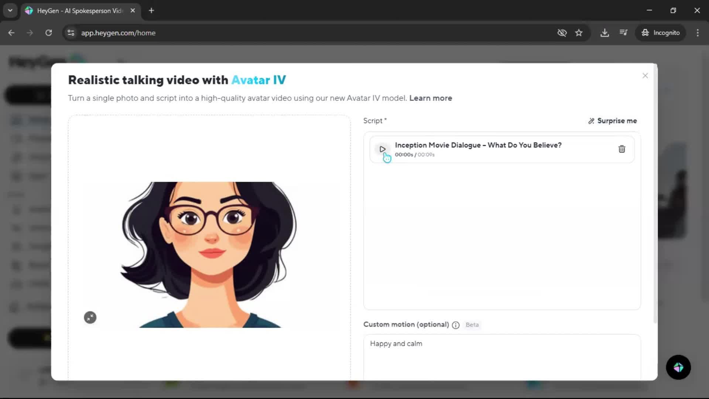Collapse the avatar photo preview
This screenshot has height=399, width=709.
[x=90, y=317]
